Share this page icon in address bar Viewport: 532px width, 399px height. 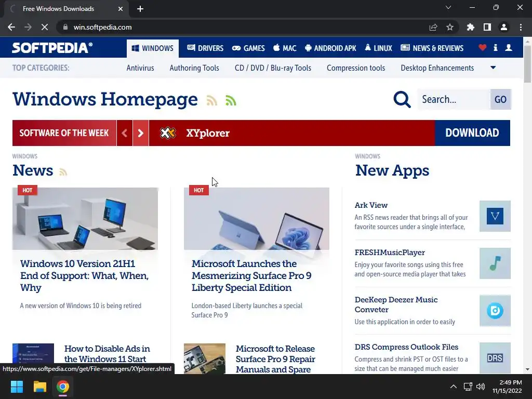tap(433, 27)
